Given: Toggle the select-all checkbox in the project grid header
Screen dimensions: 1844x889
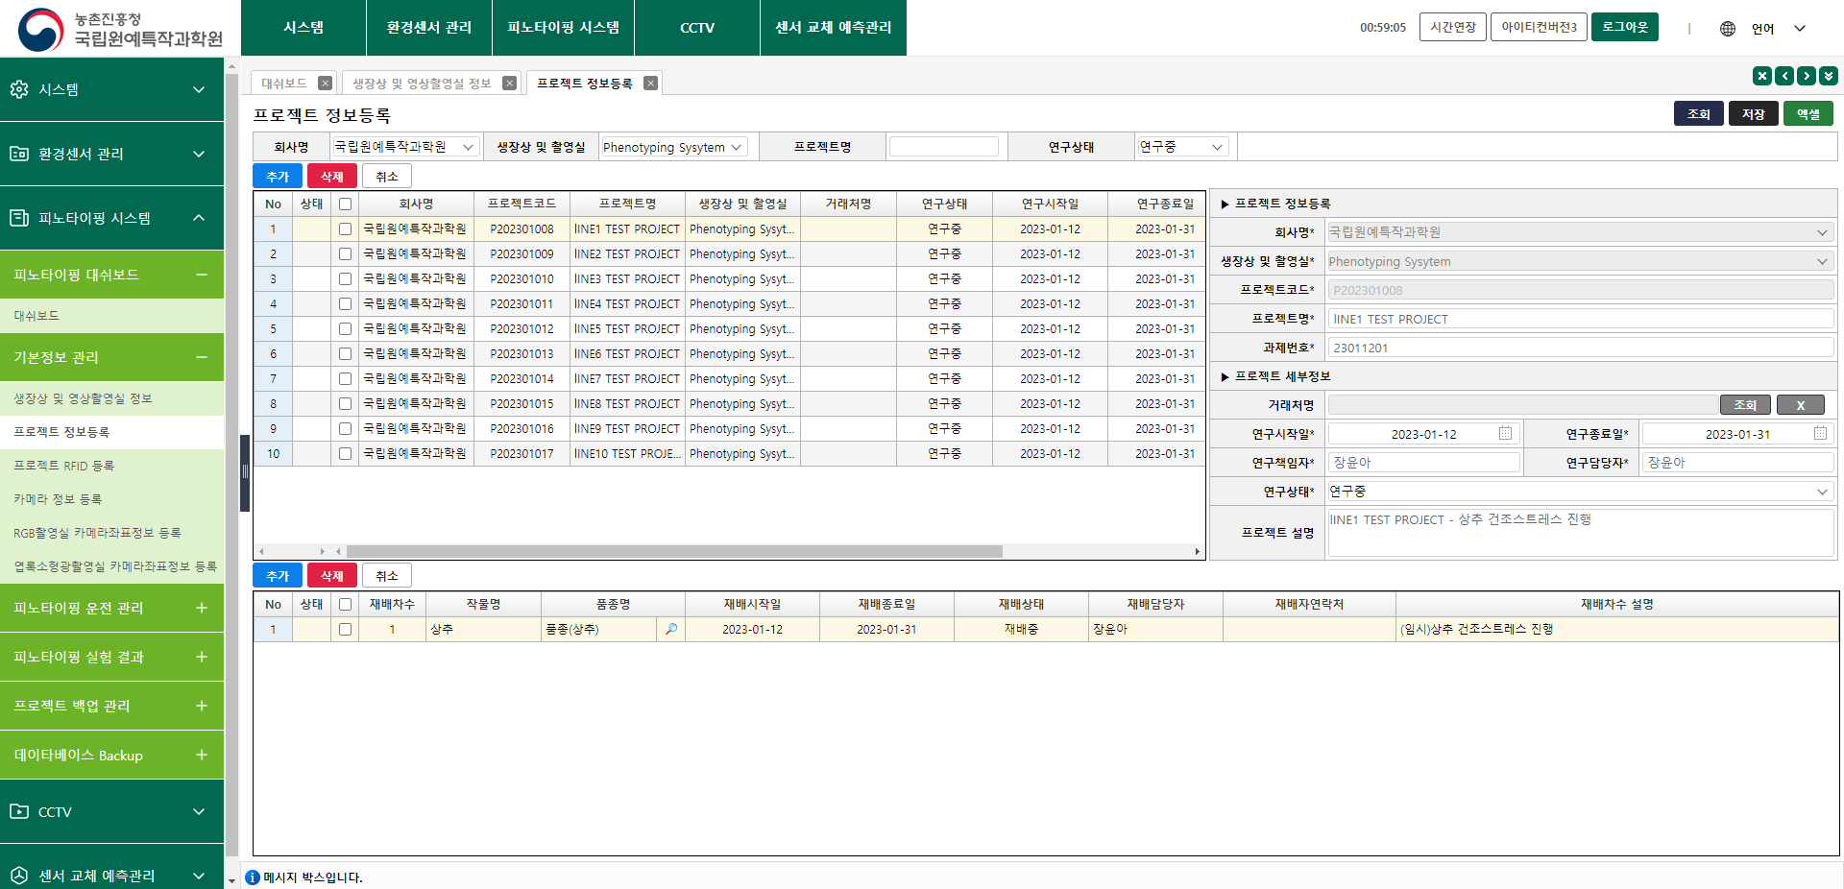Looking at the screenshot, I should [x=345, y=204].
